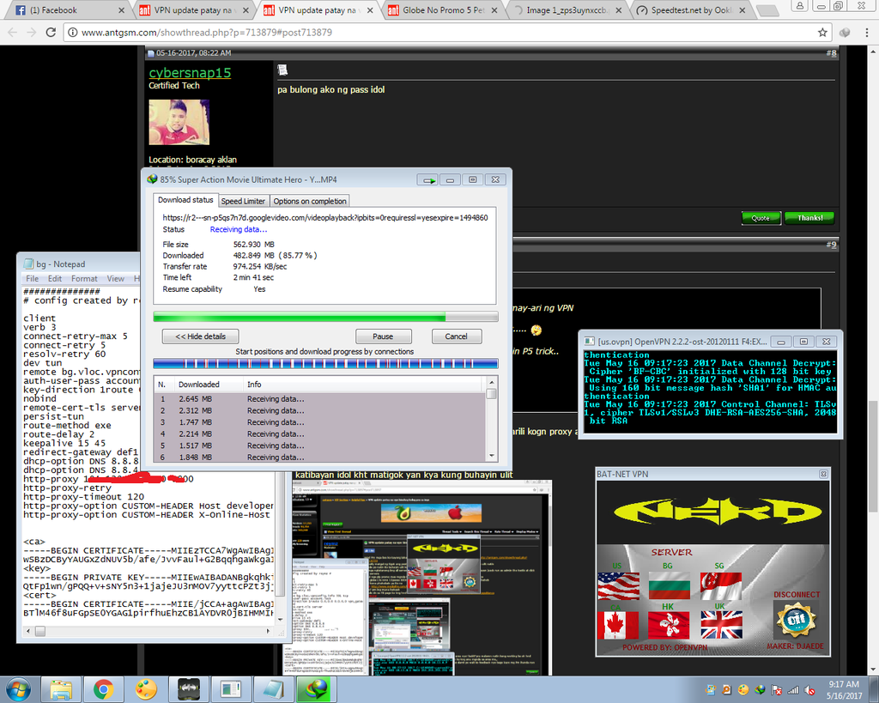Open Notepad's Edit menu
Image resolution: width=879 pixels, height=703 pixels.
click(x=55, y=278)
